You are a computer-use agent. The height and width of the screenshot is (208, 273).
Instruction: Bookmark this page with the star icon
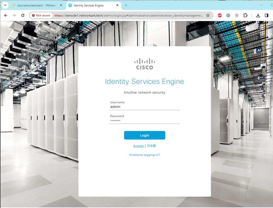pyautogui.click(x=208, y=16)
